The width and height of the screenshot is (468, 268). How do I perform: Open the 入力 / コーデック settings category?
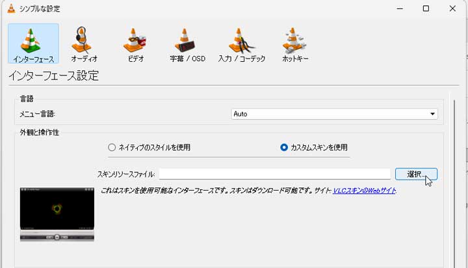241,44
